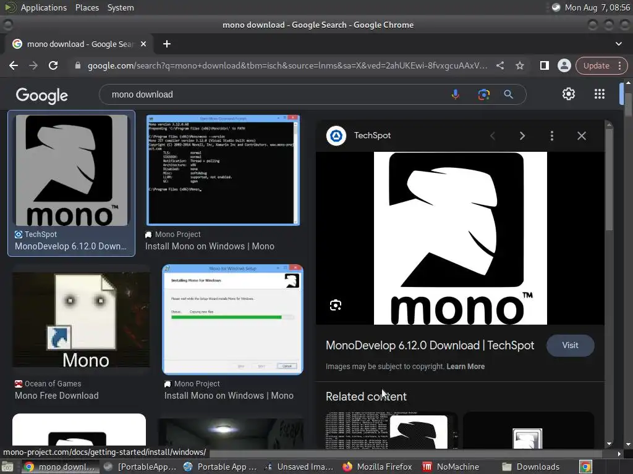
Task: Select the address bar URL field
Action: pos(287,65)
